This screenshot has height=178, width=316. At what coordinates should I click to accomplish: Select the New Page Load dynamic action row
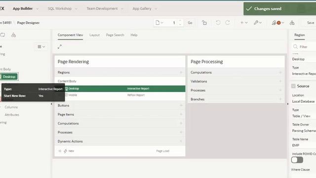(x=119, y=151)
